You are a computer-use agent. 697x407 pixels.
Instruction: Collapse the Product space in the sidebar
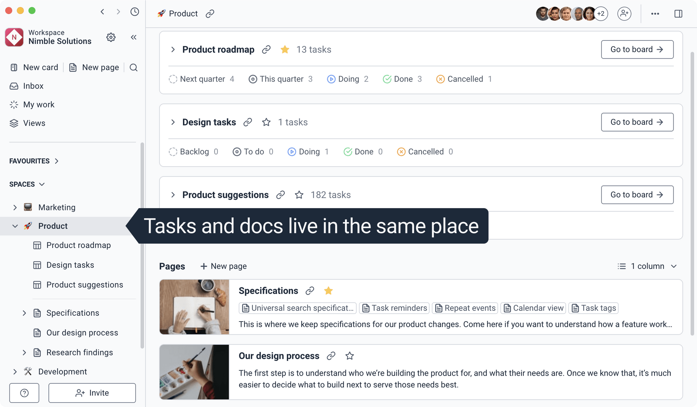[x=15, y=226]
